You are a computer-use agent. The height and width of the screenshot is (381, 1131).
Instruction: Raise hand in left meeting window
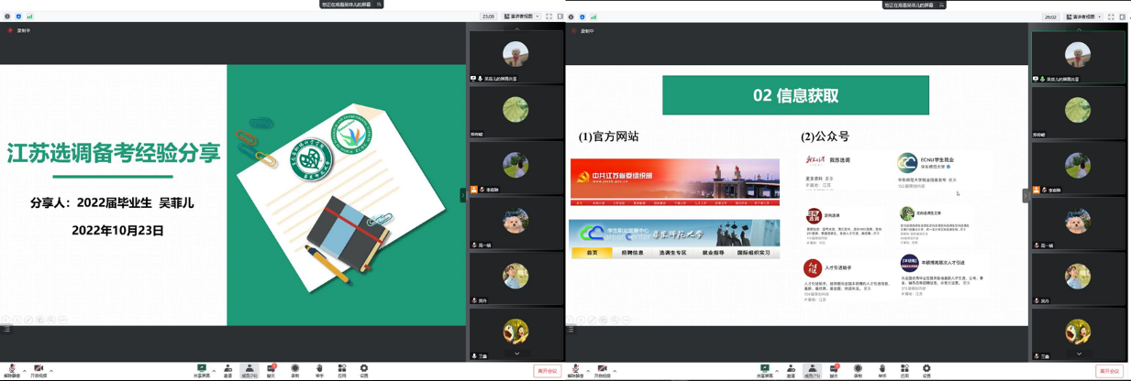click(319, 369)
